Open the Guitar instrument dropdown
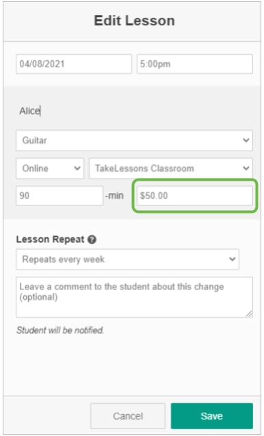 [134, 140]
